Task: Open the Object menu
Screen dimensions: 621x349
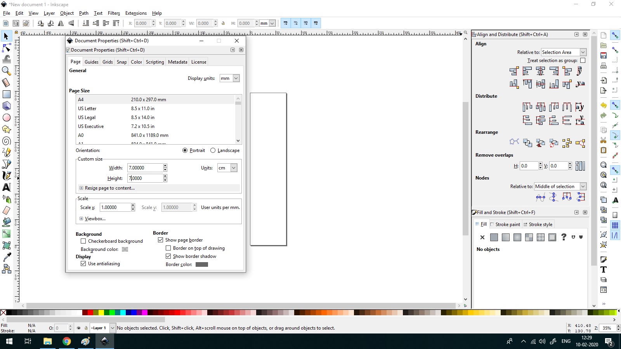Action: click(x=67, y=13)
